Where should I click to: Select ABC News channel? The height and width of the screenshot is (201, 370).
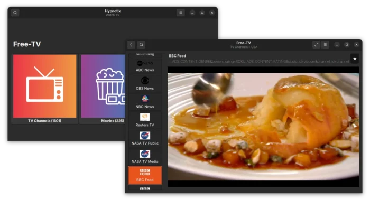(x=145, y=66)
